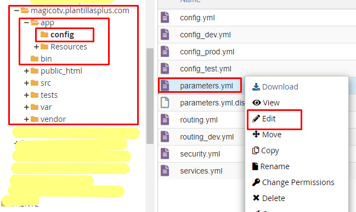The image size is (356, 212).
Task: Select the parameters.yml.dist file name
Action: pyautogui.click(x=212, y=103)
